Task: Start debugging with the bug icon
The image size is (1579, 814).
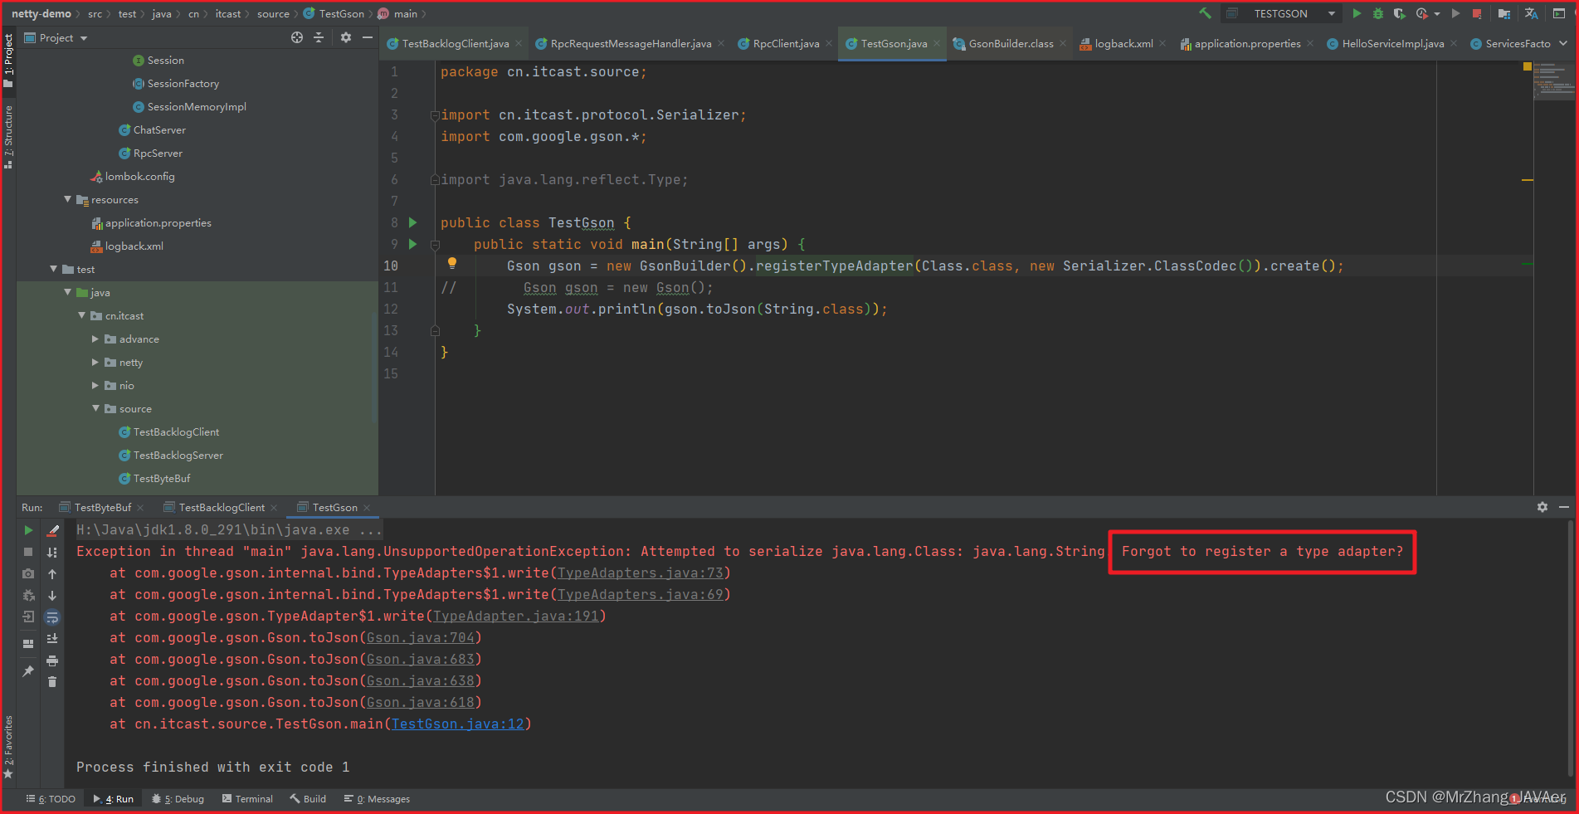Action: 1378,13
